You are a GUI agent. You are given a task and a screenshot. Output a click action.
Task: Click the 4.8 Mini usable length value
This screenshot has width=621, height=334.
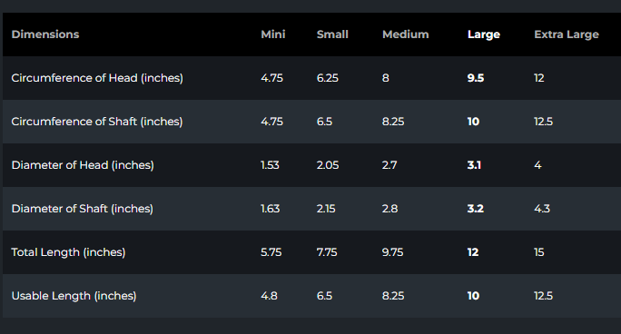(x=269, y=296)
